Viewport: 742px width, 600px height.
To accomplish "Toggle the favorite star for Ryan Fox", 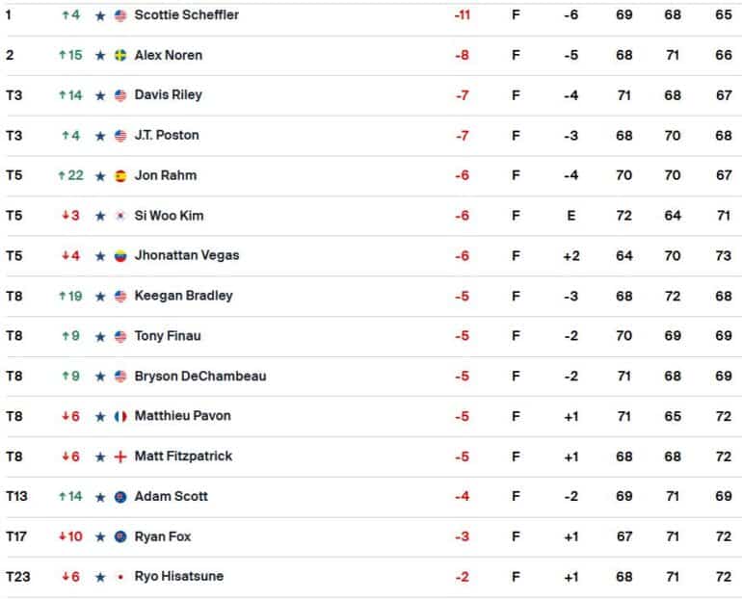I will pos(100,537).
